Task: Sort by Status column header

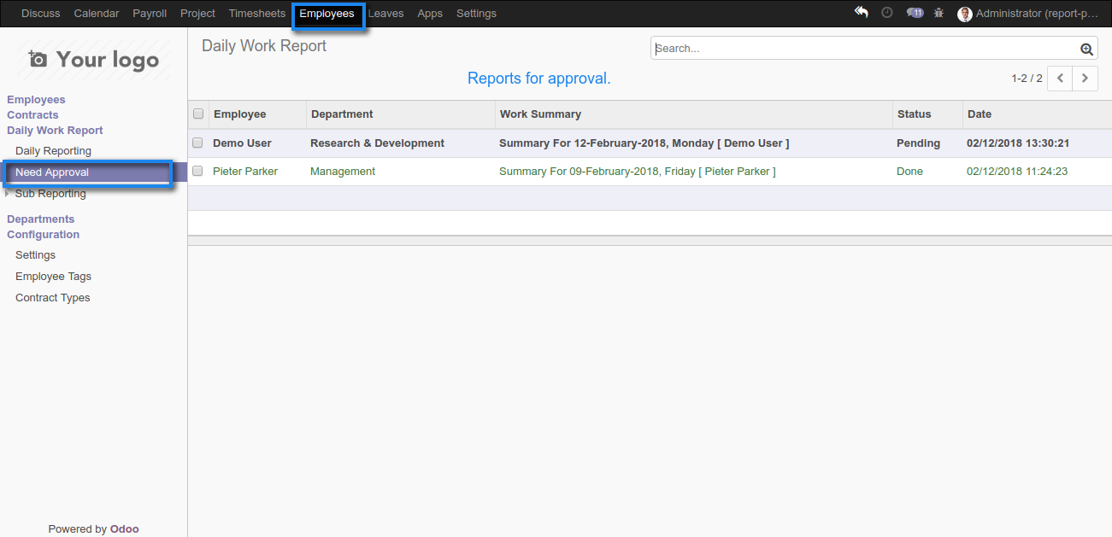Action: tap(927, 114)
